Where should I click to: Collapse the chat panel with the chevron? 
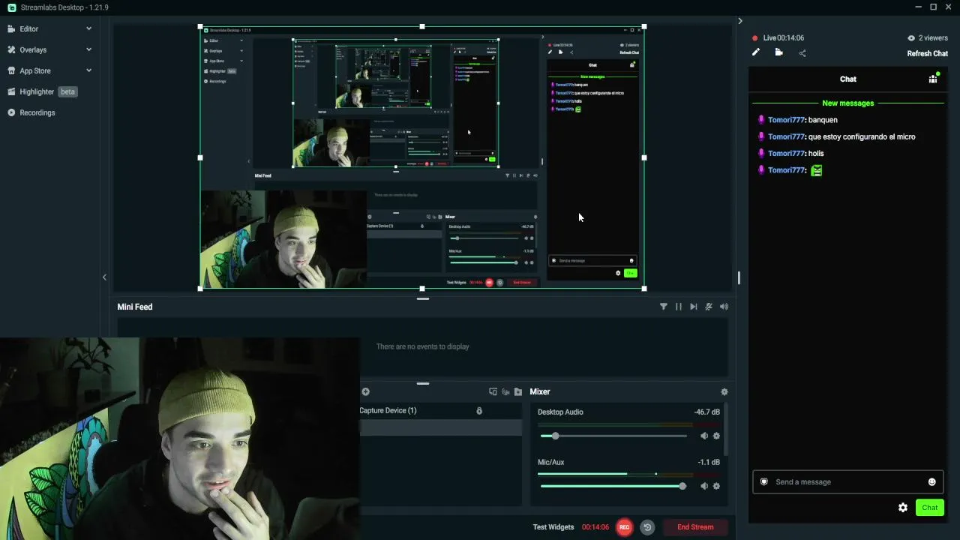tap(739, 21)
